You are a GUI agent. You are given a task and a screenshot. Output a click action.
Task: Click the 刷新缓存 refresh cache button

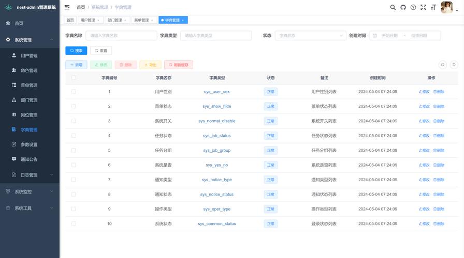pyautogui.click(x=179, y=65)
